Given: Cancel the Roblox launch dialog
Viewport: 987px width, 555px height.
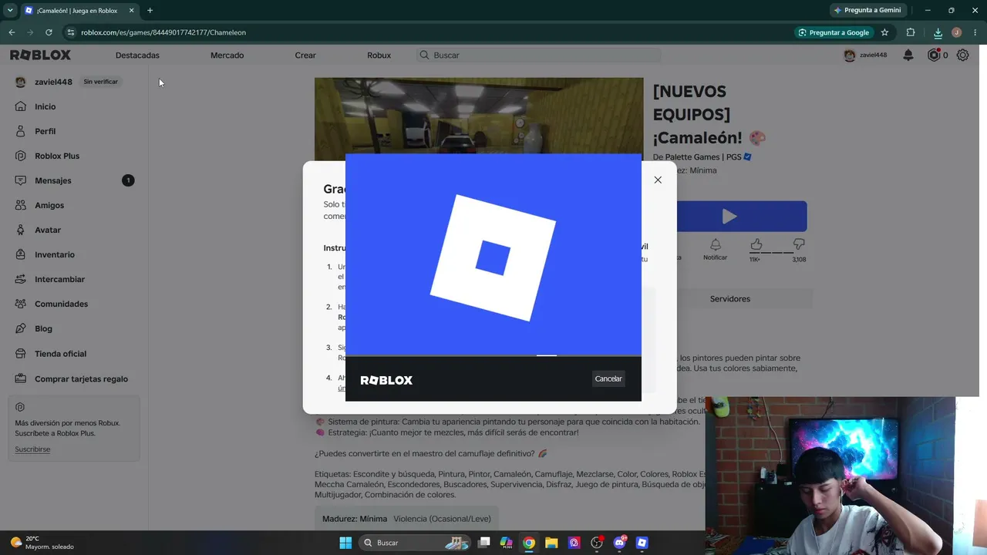Looking at the screenshot, I should click(x=608, y=378).
